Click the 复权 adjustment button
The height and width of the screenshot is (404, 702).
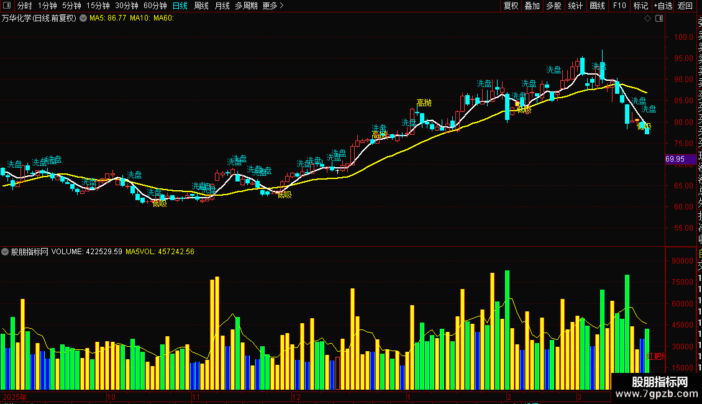pos(511,6)
